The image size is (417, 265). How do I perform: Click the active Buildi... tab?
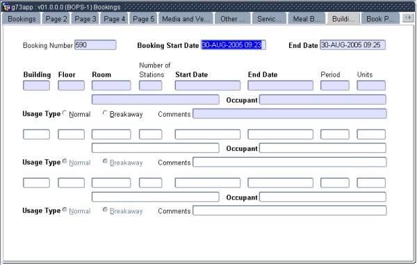pyautogui.click(x=343, y=19)
